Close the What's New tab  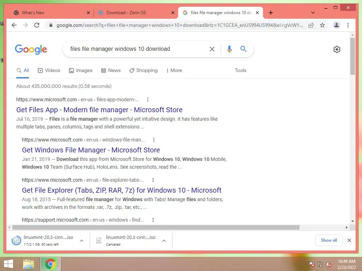(x=88, y=13)
